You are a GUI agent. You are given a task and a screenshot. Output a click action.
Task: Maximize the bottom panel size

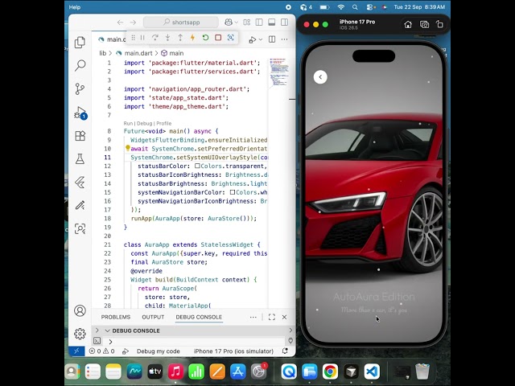[272, 317]
